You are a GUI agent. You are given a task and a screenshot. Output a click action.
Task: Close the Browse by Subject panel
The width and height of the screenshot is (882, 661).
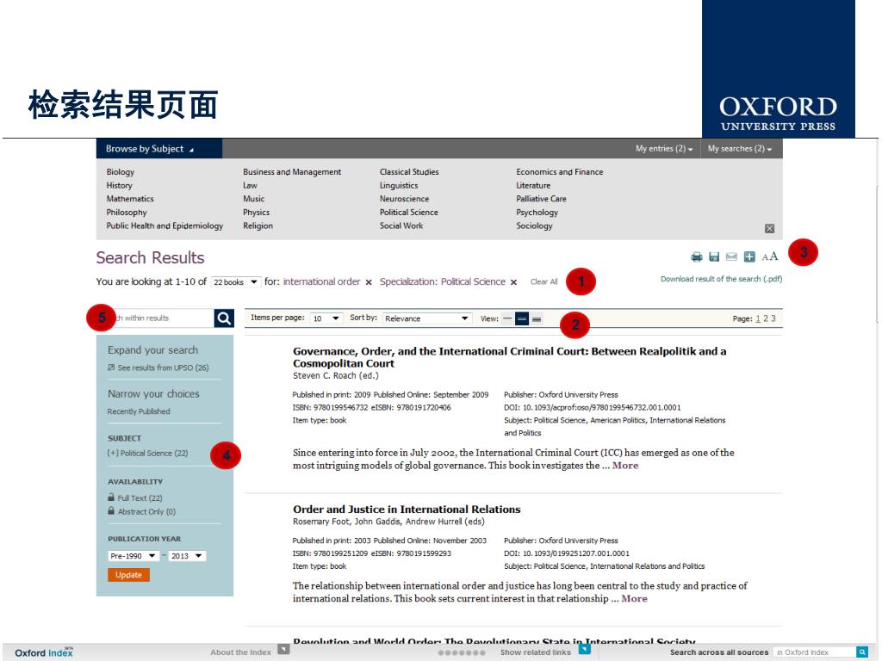coord(769,228)
